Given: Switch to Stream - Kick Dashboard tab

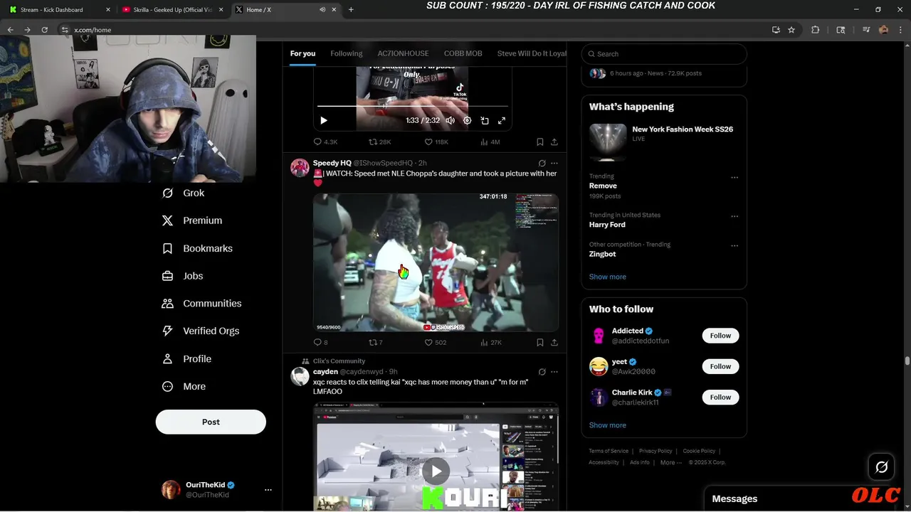Looking at the screenshot, I should pos(59,9).
